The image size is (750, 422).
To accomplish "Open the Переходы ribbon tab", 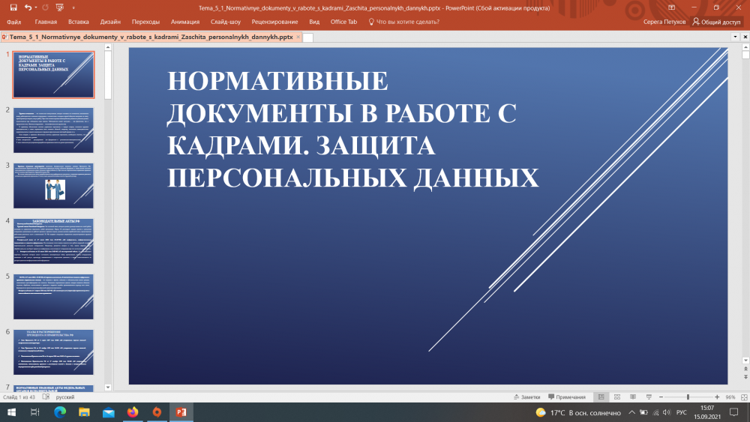I will [146, 22].
